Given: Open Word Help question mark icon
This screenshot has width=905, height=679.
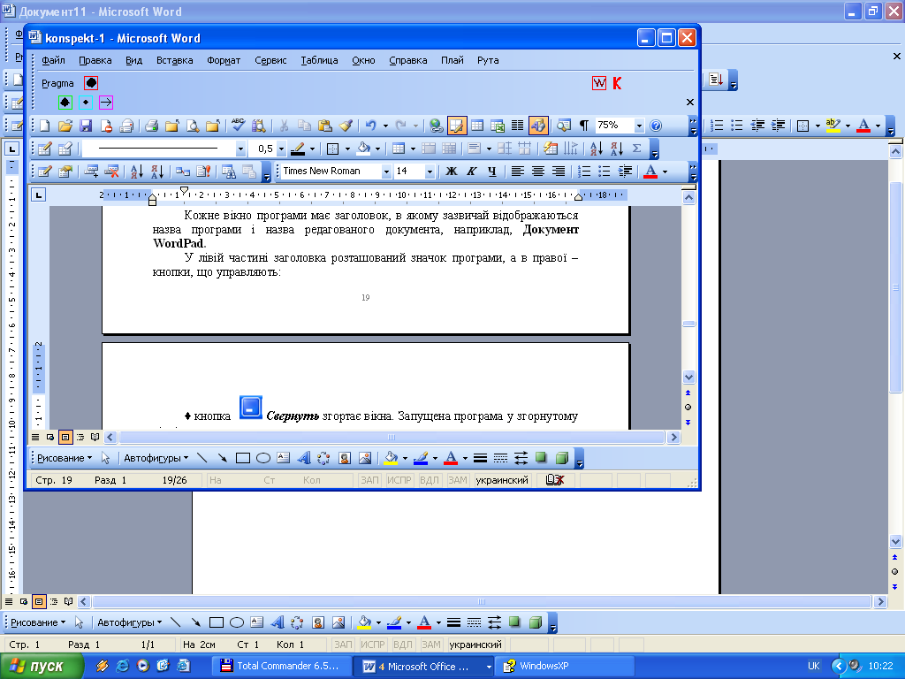Looking at the screenshot, I should point(656,126).
